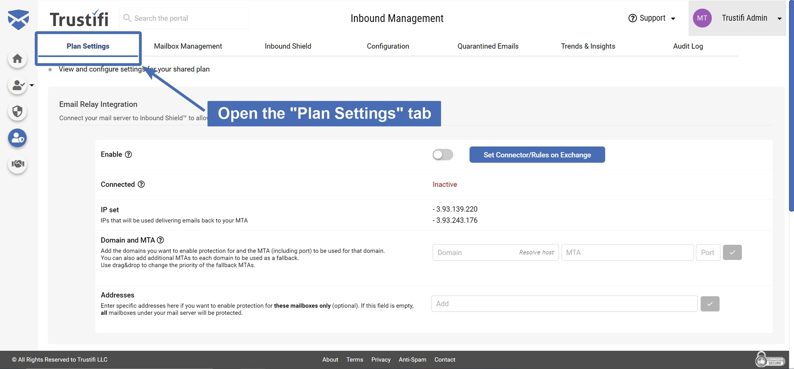Expand the Support dropdown arrow
Viewport: 794px width, 369px height.
click(x=673, y=19)
